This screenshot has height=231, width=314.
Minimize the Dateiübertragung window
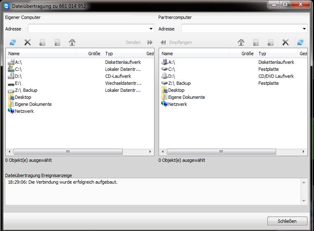(274, 5)
